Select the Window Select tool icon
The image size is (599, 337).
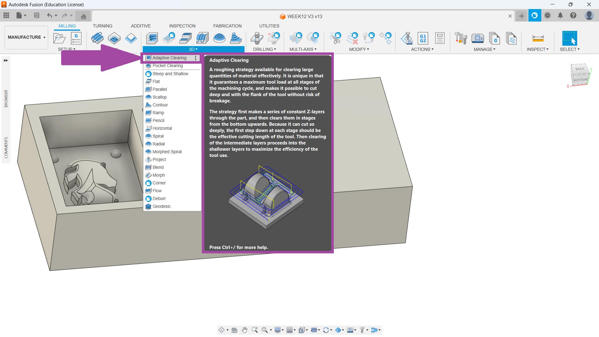click(569, 38)
